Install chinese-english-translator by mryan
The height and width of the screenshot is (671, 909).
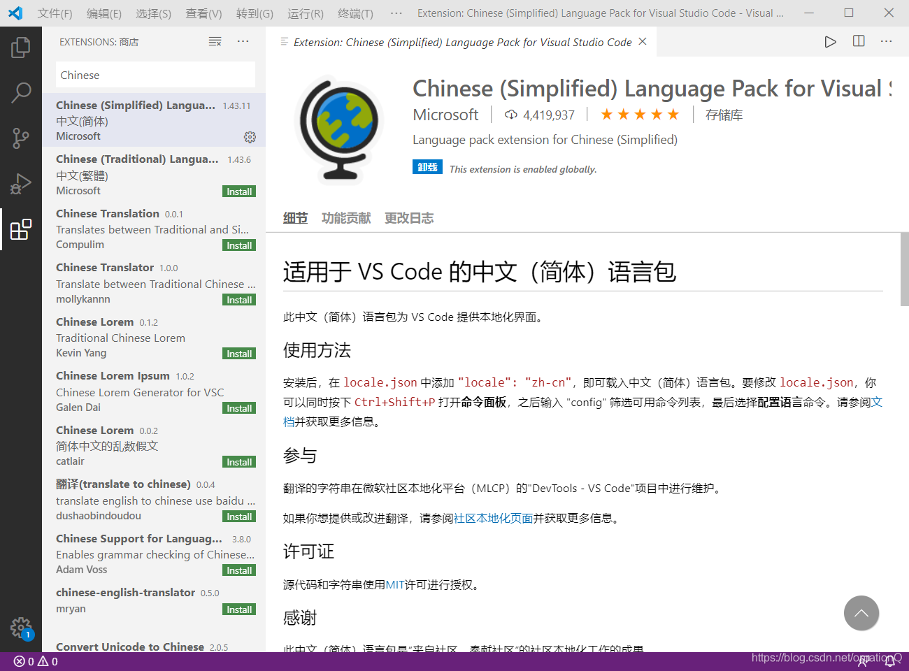(x=239, y=609)
